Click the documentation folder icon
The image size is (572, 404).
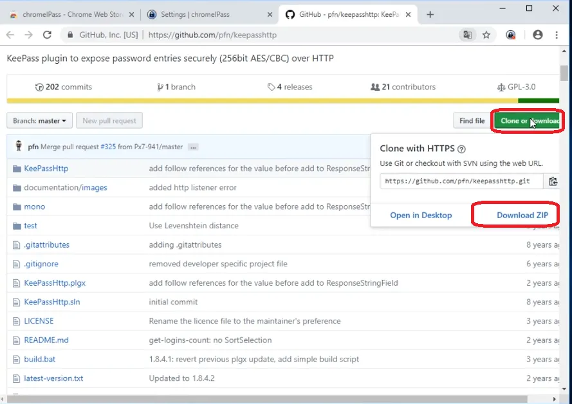[x=17, y=188]
